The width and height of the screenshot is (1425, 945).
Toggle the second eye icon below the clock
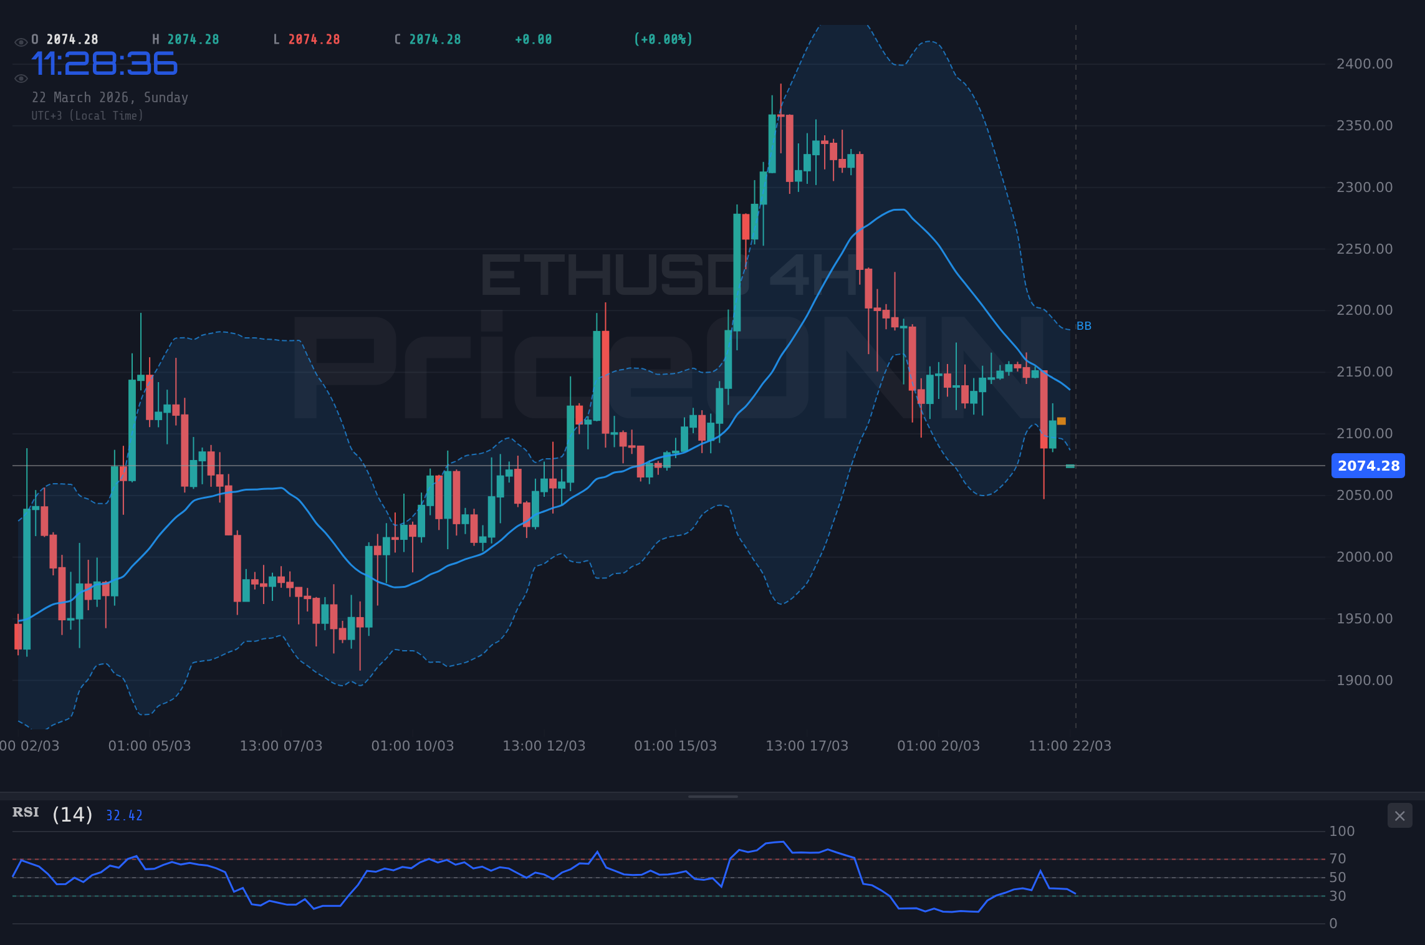pos(21,79)
